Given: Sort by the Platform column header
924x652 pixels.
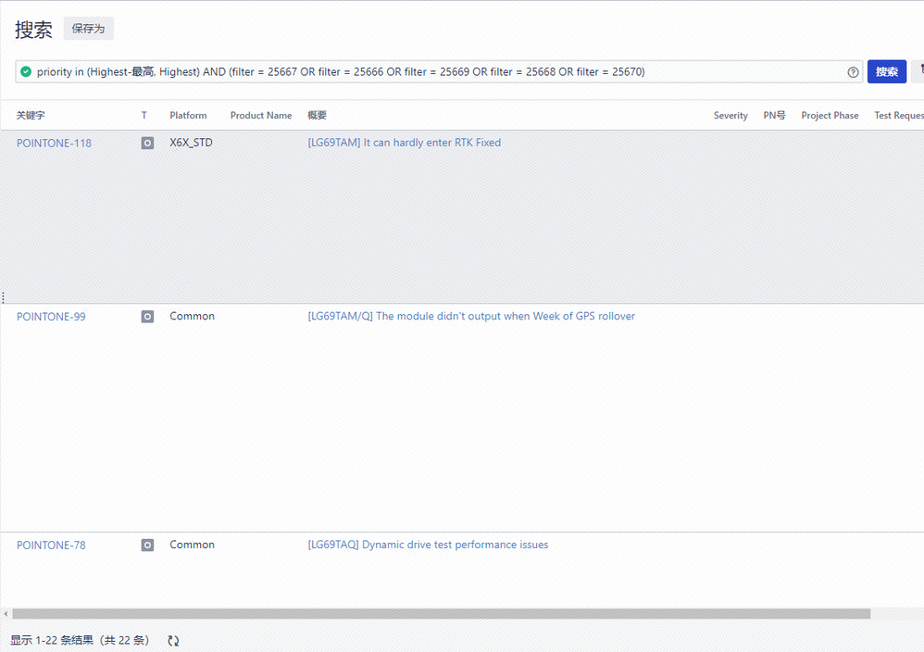Looking at the screenshot, I should pyautogui.click(x=188, y=115).
